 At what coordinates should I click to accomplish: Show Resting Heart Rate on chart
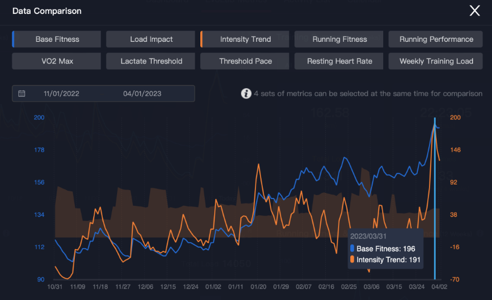tap(339, 61)
